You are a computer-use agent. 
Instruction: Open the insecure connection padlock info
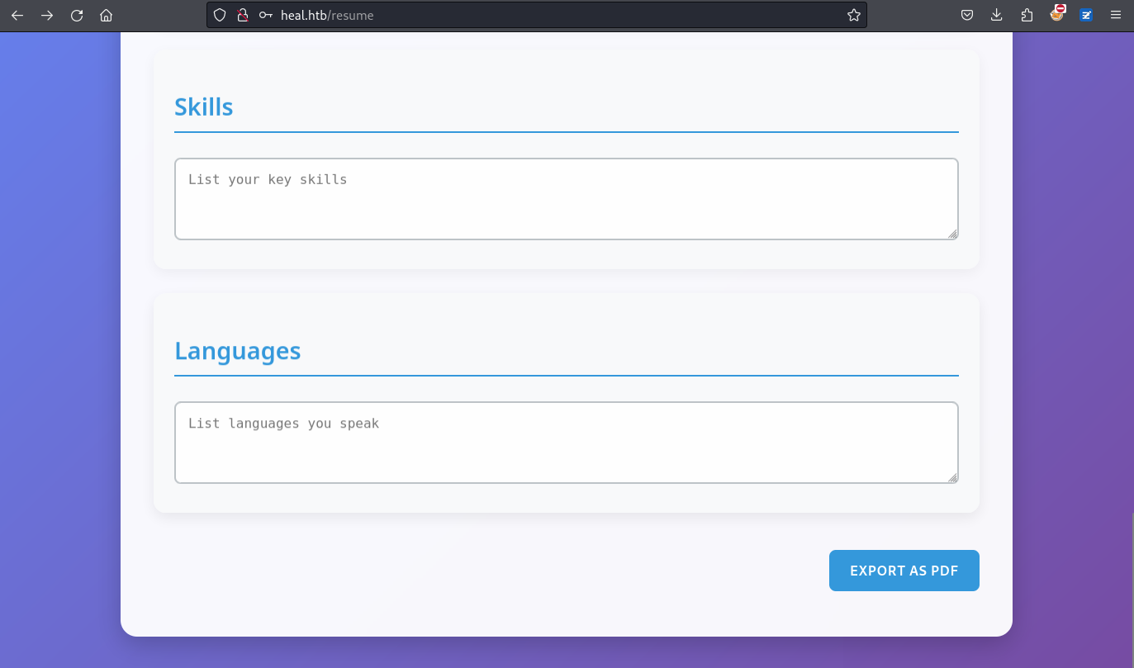pos(243,15)
